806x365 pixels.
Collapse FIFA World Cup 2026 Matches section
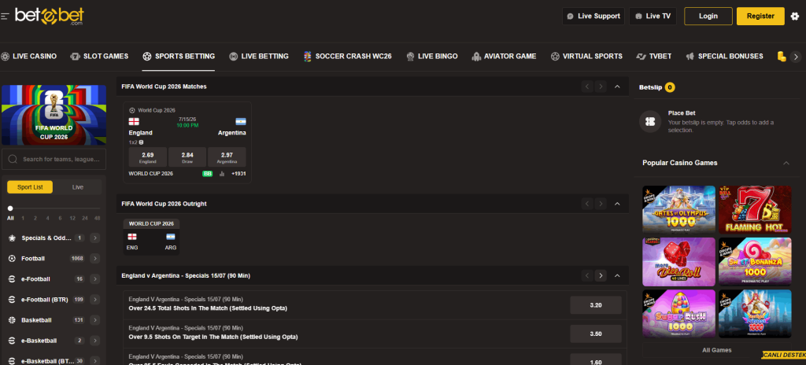[617, 87]
